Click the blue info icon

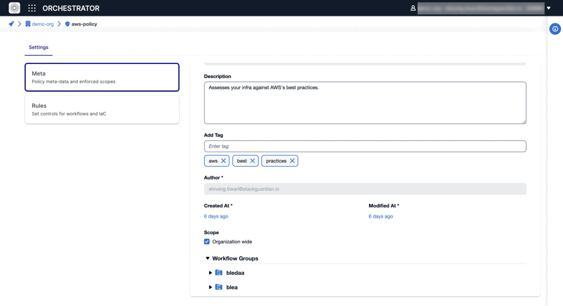555,29
